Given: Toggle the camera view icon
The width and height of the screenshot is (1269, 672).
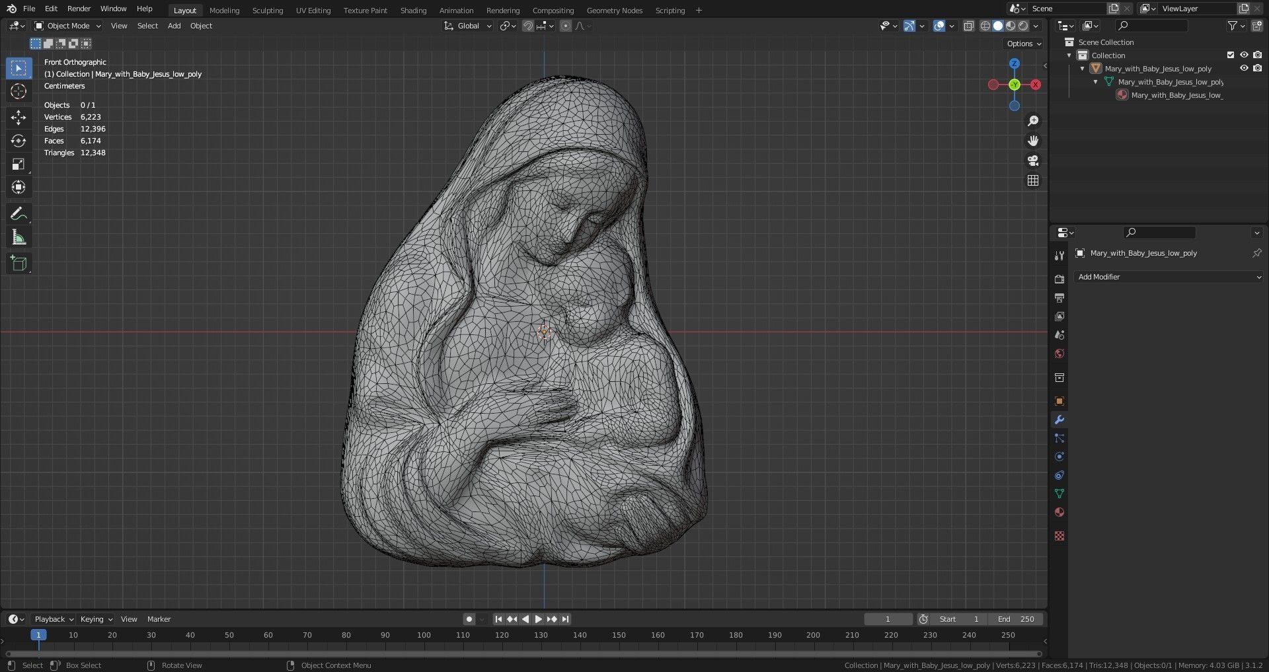Looking at the screenshot, I should (x=1033, y=161).
